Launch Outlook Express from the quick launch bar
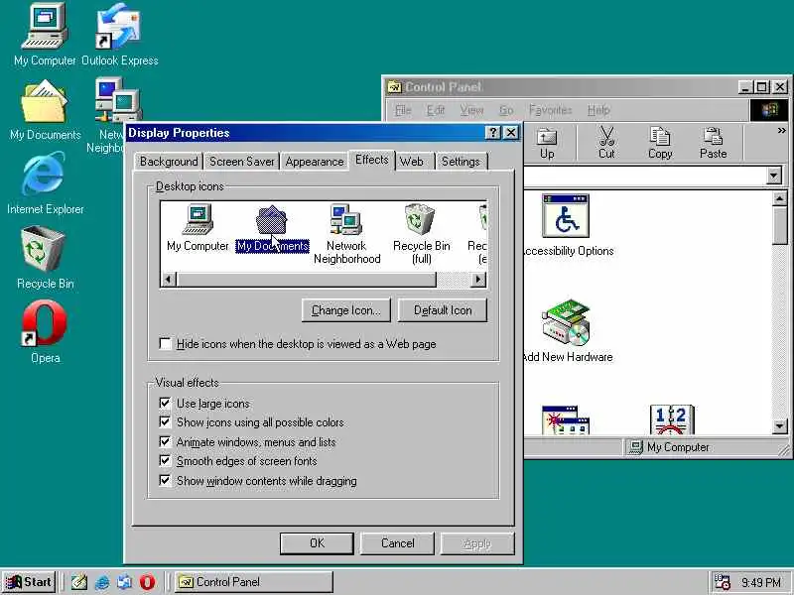794x595 pixels. coord(125,582)
